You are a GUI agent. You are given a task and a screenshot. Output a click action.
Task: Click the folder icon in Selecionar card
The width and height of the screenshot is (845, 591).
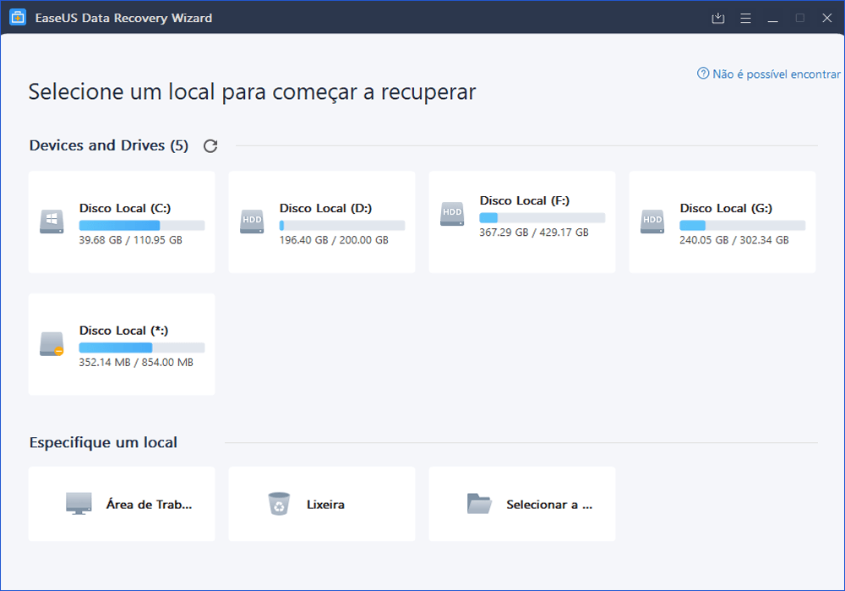point(479,502)
